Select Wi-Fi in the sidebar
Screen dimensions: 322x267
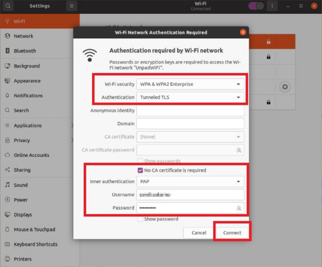click(40, 21)
